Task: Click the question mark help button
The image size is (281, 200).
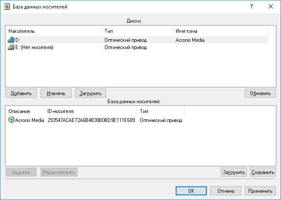Action: (x=252, y=7)
